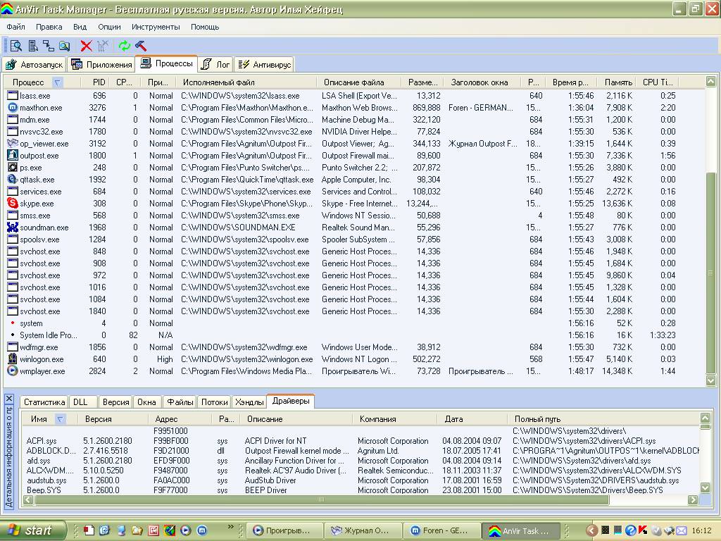This screenshot has width=721, height=541.
Task: Click the envelope icon in system tray
Action: click(681, 530)
